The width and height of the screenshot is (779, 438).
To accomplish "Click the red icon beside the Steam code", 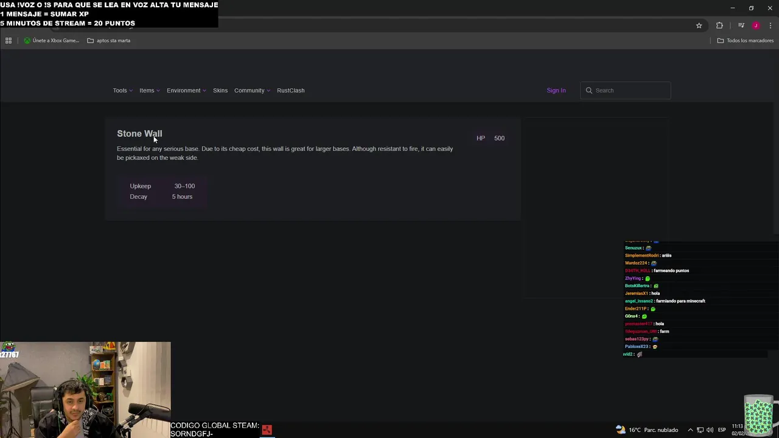I will point(267,429).
